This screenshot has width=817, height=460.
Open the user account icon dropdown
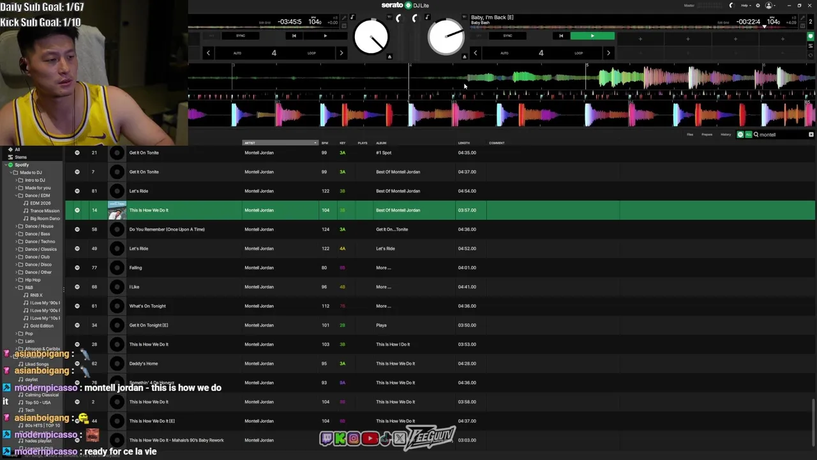tap(770, 6)
